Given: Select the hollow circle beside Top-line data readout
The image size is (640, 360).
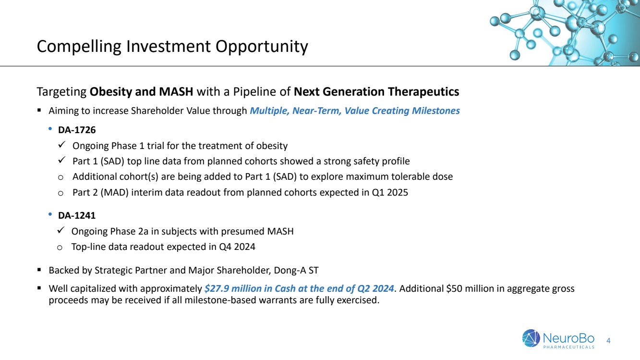Looking at the screenshot, I should click(x=60, y=248).
